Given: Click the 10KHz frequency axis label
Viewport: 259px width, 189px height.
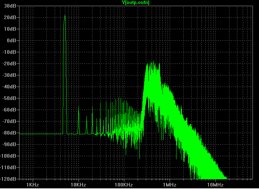Looking at the screenshot, I should tap(78, 185).
